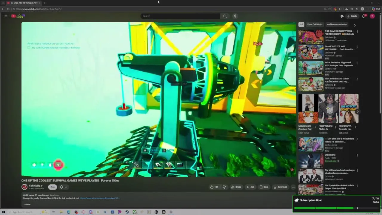The height and width of the screenshot is (215, 382).
Task: Open Inscryption For The King video thumbnail
Action: tap(311, 36)
